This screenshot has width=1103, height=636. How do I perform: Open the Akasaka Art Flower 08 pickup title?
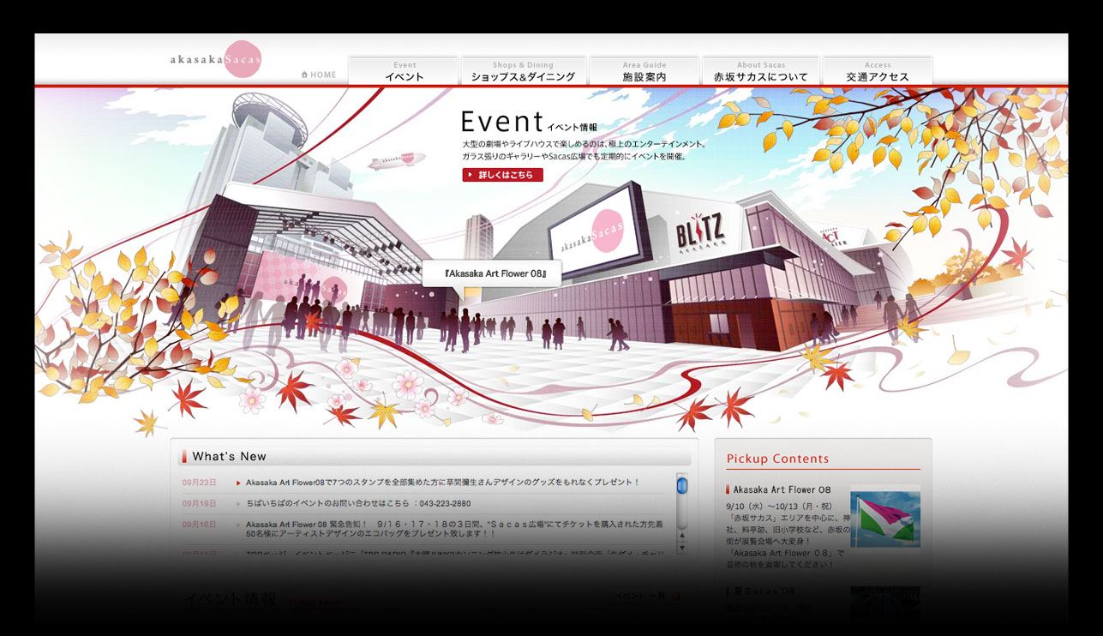782,489
